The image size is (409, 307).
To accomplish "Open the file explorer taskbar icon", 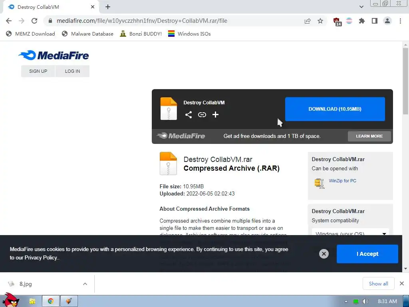I will click(32, 301).
